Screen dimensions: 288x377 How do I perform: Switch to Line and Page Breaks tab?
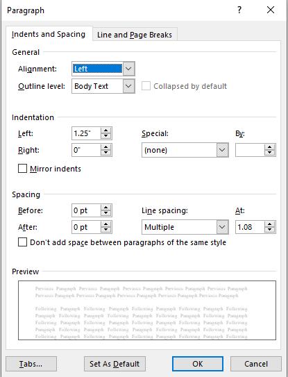(x=135, y=35)
